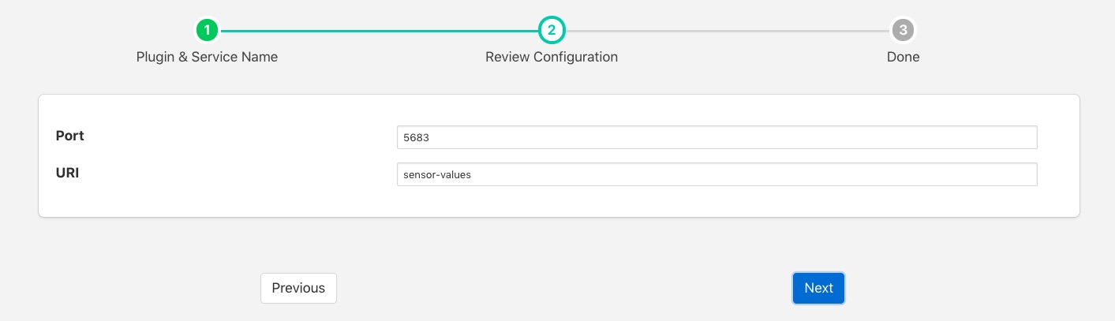This screenshot has height=321, width=1115.
Task: Click the green step 1 circle
Action: (x=207, y=31)
